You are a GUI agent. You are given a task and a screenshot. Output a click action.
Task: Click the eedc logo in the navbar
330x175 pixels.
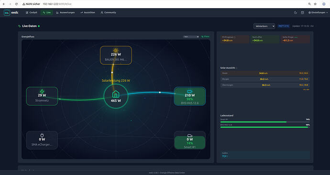coord(11,12)
